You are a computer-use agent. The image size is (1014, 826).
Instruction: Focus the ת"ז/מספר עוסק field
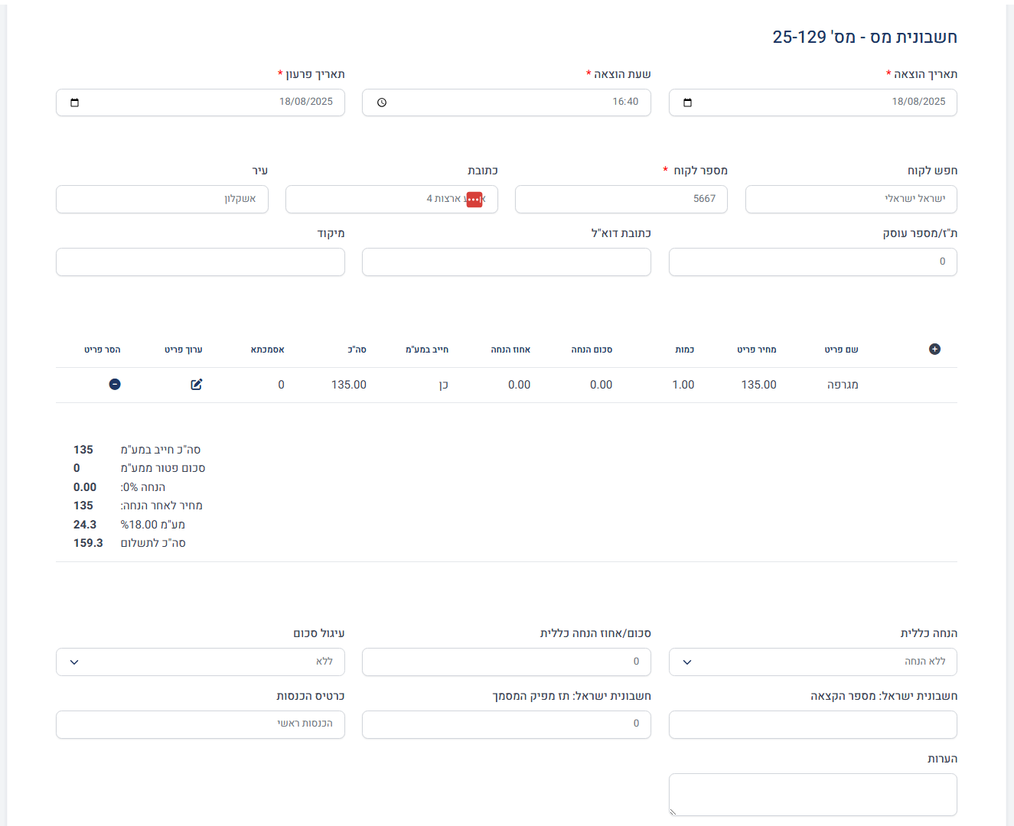tap(813, 262)
